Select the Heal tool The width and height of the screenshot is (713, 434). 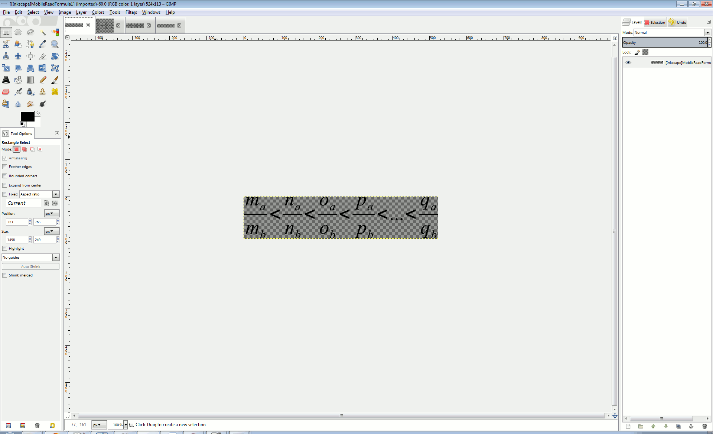tap(55, 92)
